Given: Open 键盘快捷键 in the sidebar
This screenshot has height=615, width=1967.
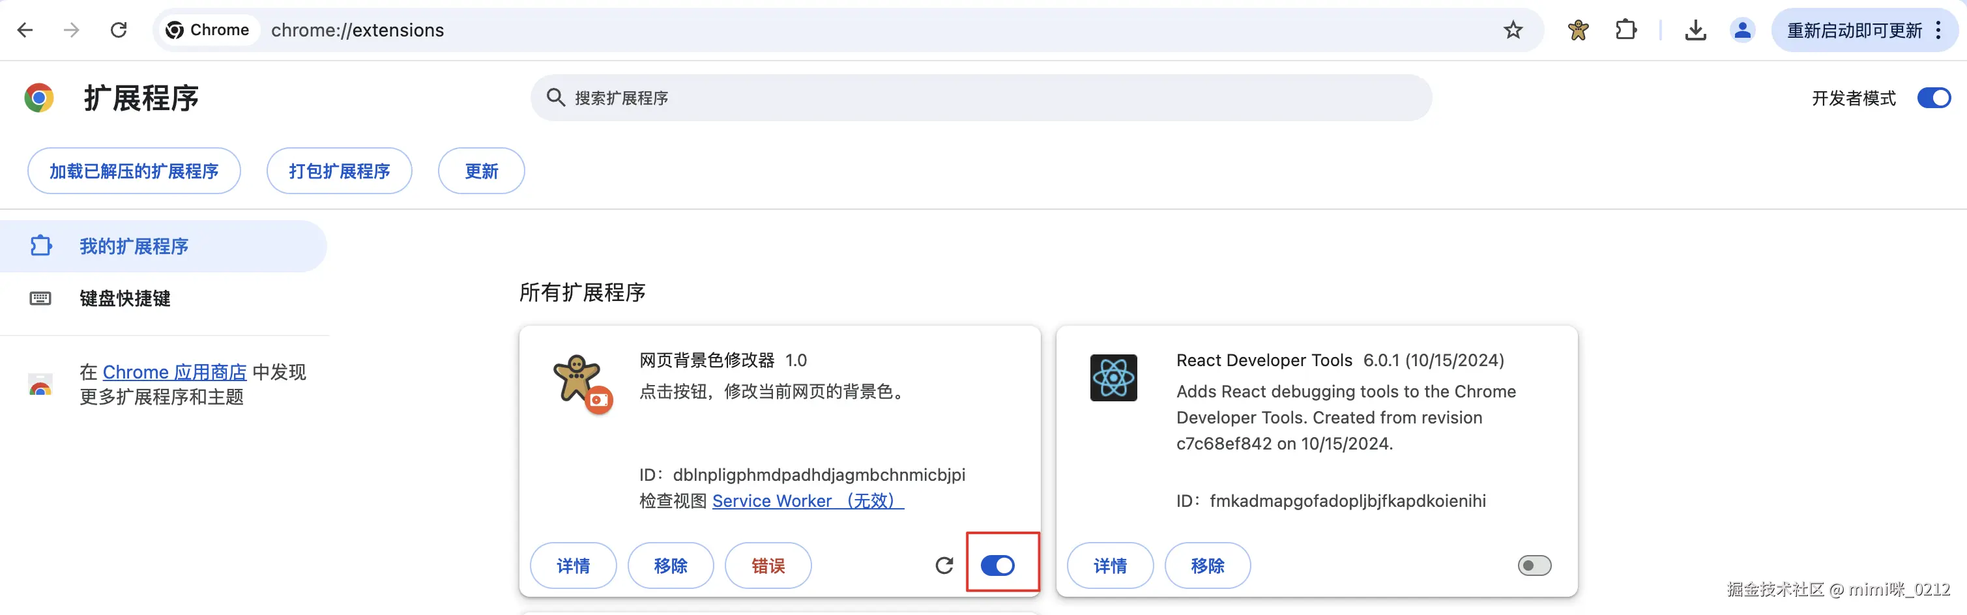Looking at the screenshot, I should pyautogui.click(x=163, y=298).
